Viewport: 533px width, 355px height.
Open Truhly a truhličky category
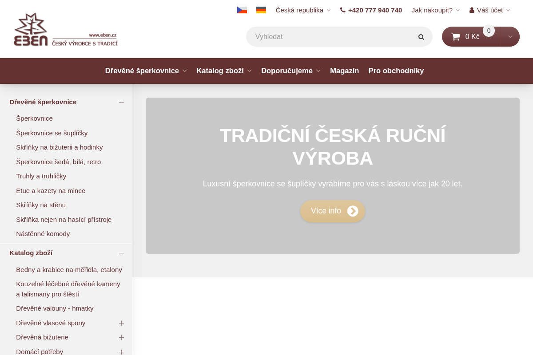(x=41, y=176)
